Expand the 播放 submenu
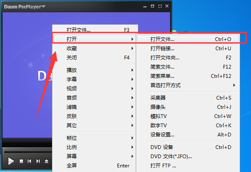The height and width of the screenshot is (172, 251). point(95,70)
